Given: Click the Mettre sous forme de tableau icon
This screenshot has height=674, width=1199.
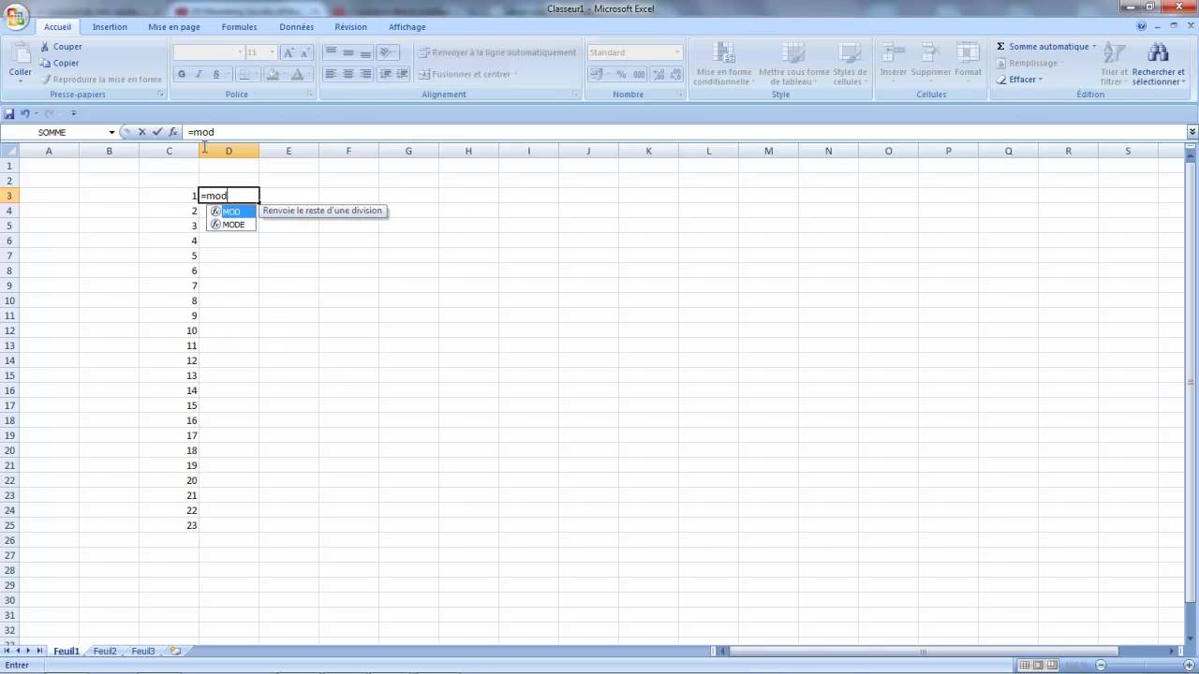Looking at the screenshot, I should tap(793, 53).
